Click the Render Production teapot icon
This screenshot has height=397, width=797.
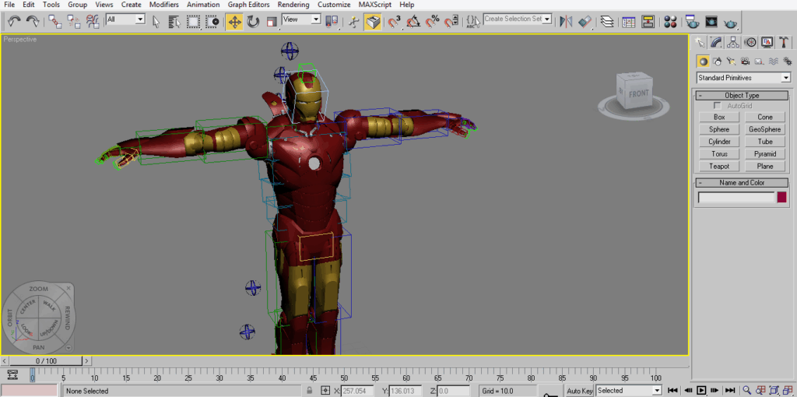[x=730, y=21]
